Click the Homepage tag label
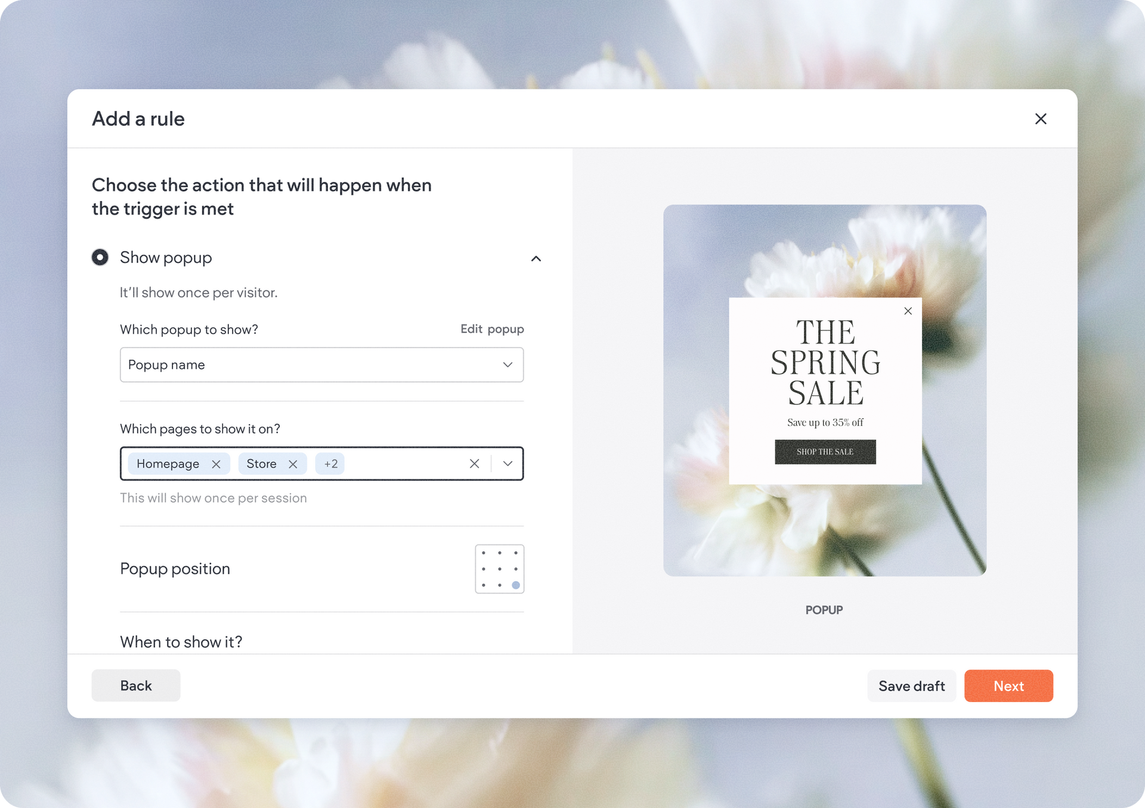The width and height of the screenshot is (1145, 808). [x=168, y=464]
